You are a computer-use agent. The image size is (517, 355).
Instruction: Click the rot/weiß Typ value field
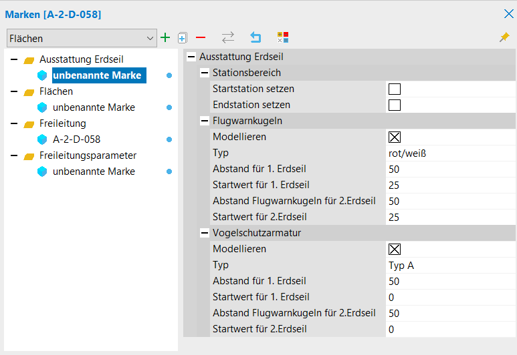(448, 153)
